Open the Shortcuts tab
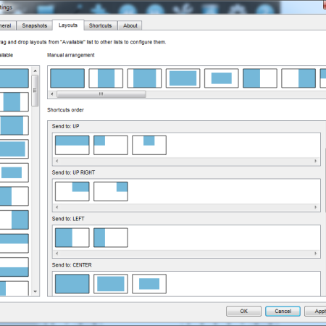326x326 pixels. coord(101,25)
